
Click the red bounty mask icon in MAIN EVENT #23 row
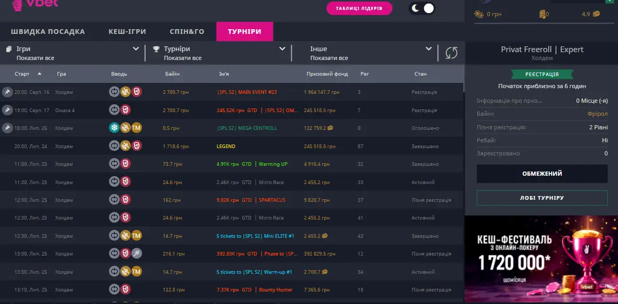(x=137, y=91)
